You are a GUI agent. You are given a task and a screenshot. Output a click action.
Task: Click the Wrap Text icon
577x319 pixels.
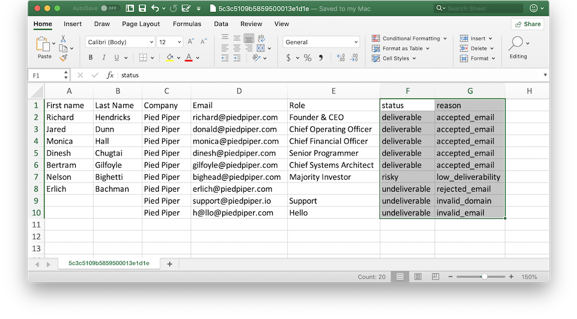[261, 38]
